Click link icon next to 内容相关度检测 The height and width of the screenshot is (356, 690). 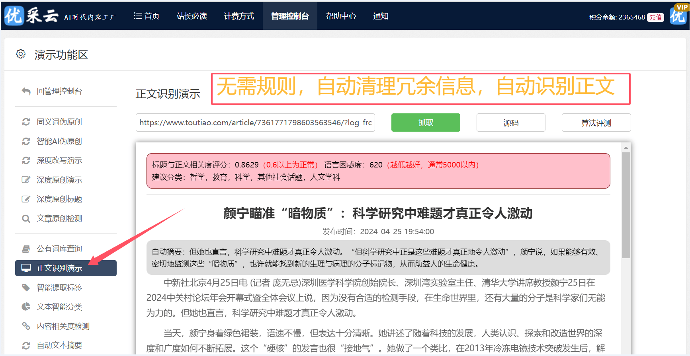click(26, 326)
